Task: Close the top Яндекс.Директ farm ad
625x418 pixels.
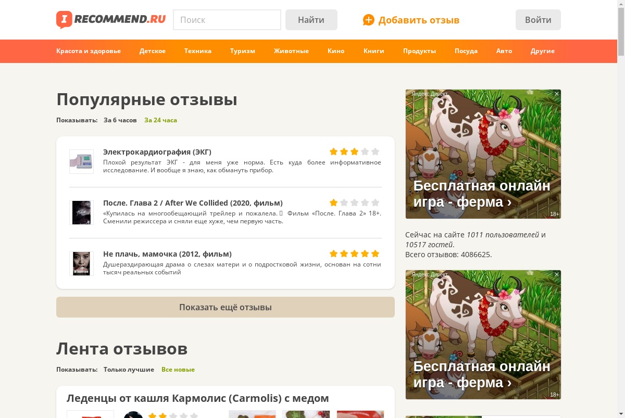Action: tap(557, 94)
